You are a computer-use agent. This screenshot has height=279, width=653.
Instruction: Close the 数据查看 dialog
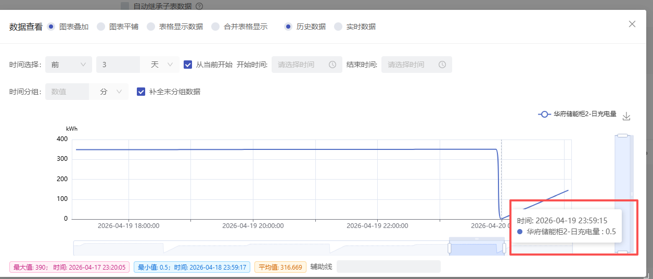coord(632,24)
